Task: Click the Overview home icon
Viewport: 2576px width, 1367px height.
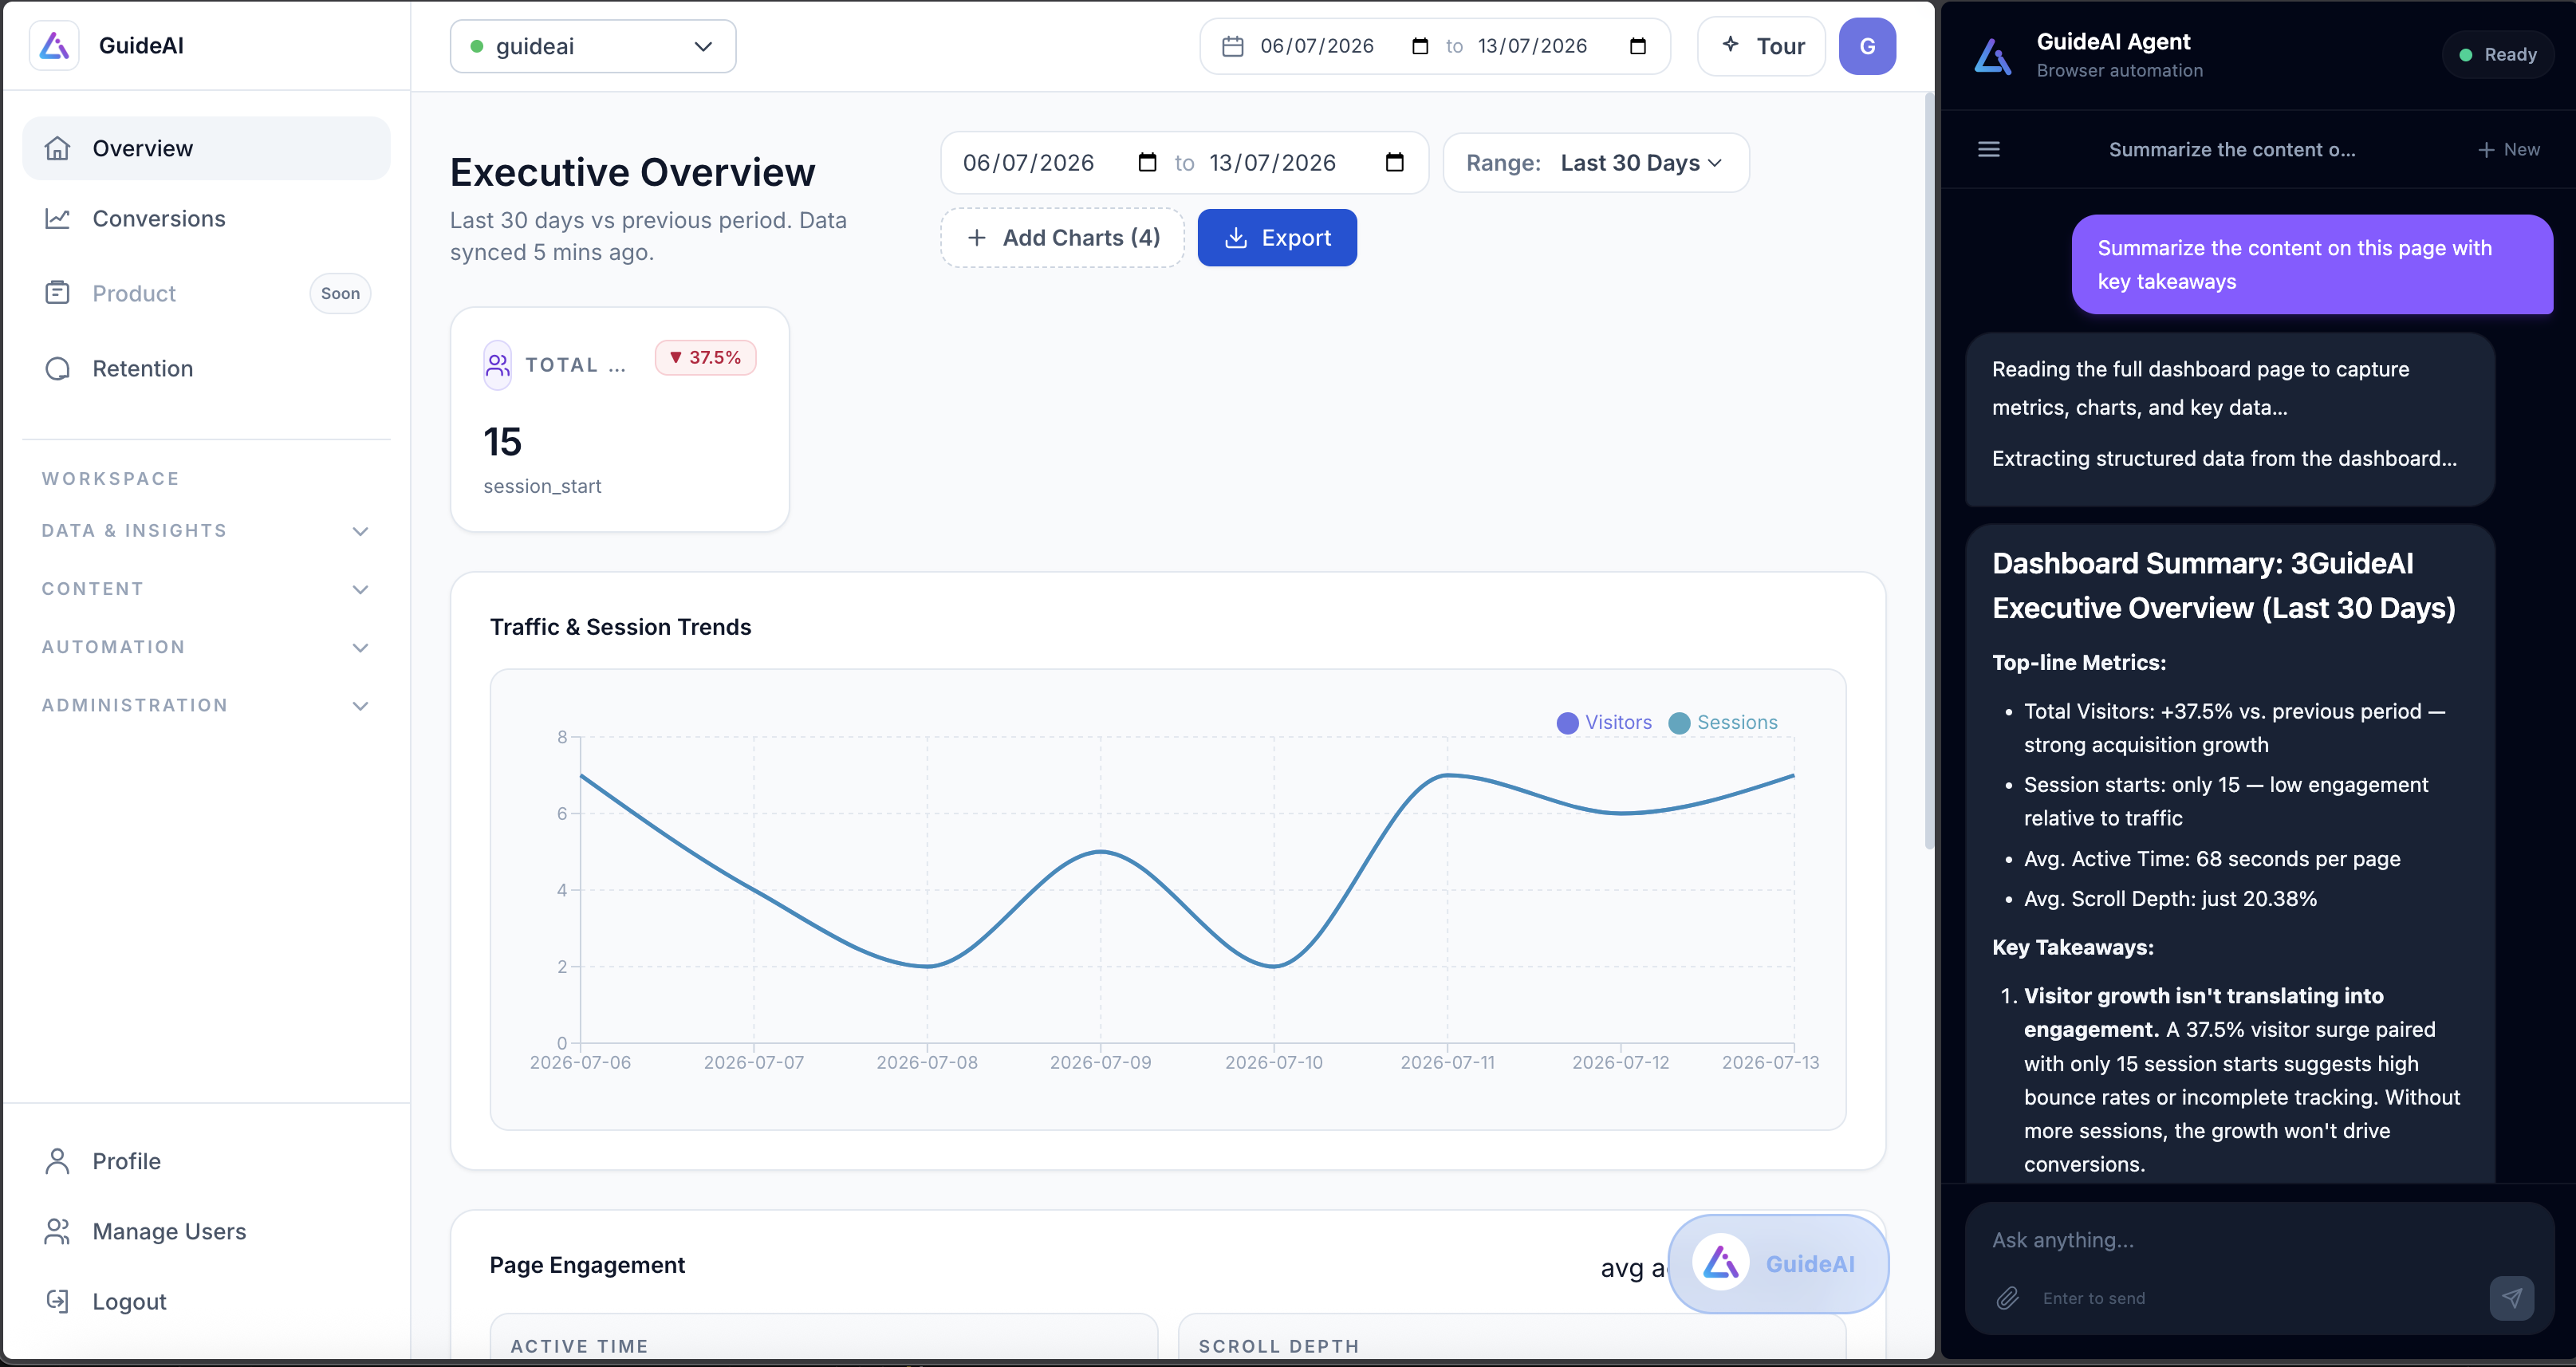Action: [57, 148]
